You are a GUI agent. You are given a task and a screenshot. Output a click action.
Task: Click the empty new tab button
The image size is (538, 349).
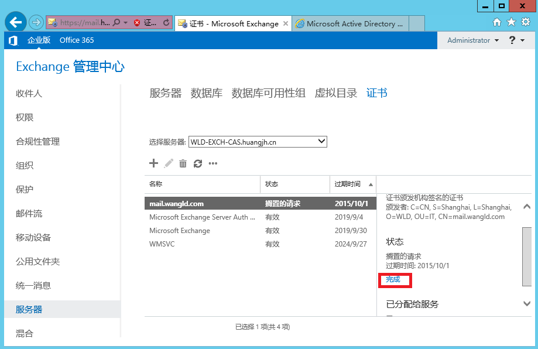point(417,23)
